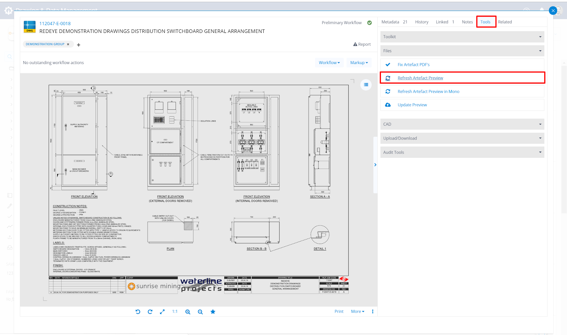Add a new group with plus icon
The height and width of the screenshot is (335, 567).
click(x=79, y=45)
